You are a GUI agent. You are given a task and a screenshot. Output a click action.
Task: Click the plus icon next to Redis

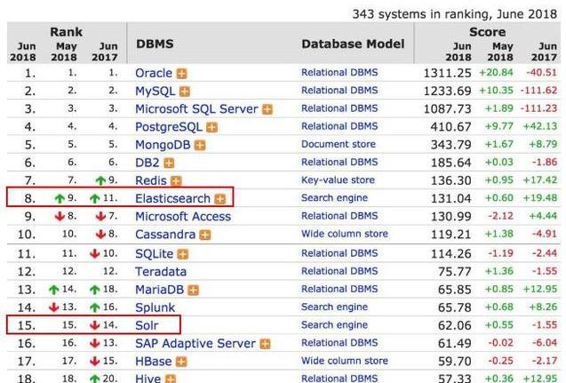coord(176,181)
